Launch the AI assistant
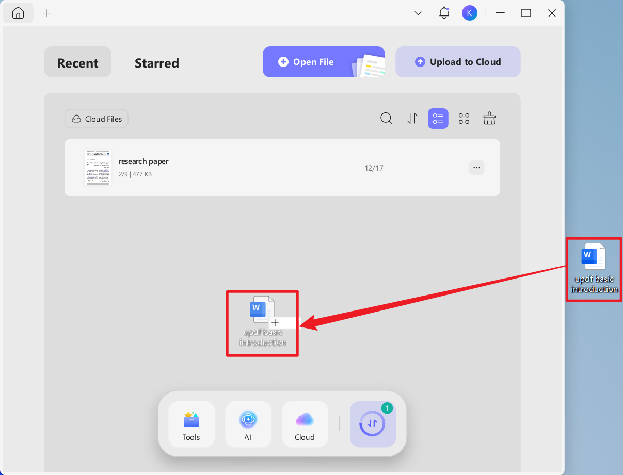The image size is (623, 475). [x=248, y=424]
